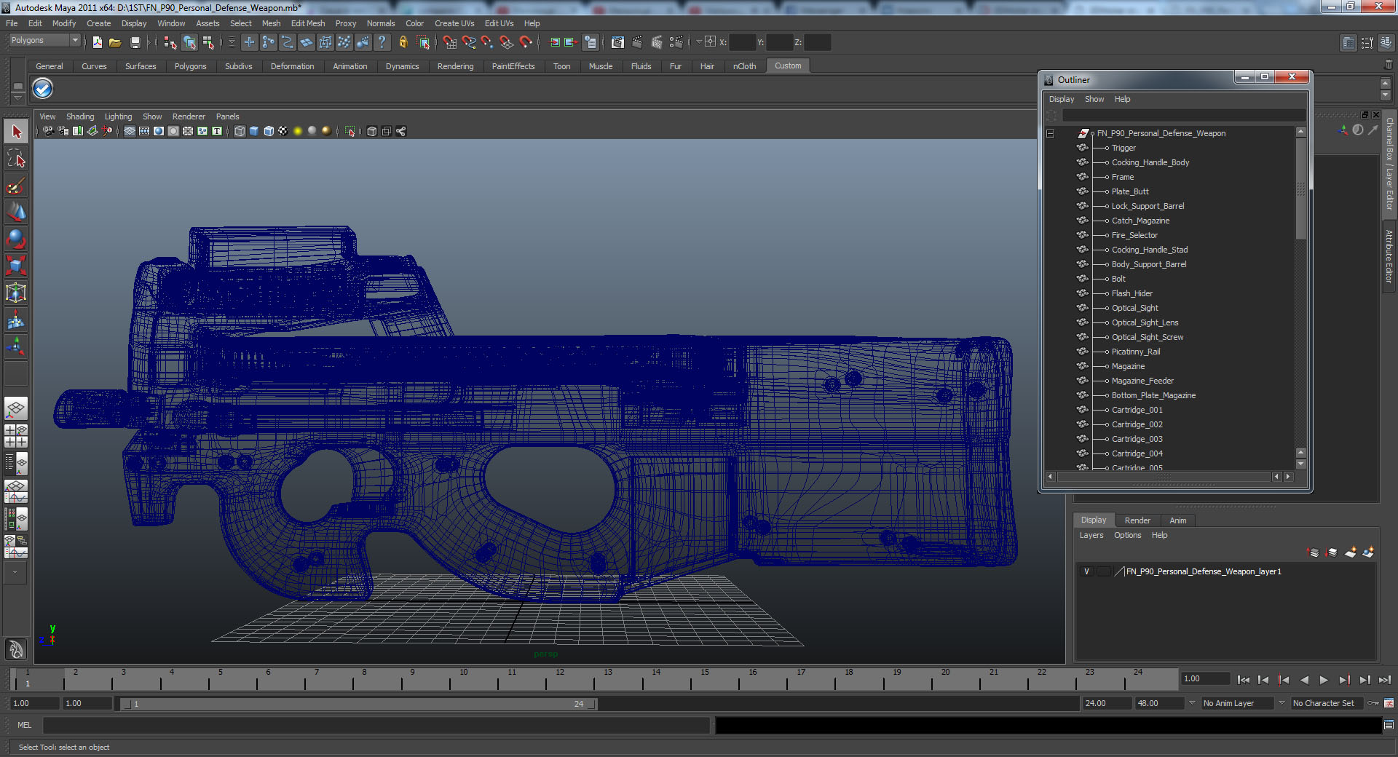The width and height of the screenshot is (1398, 757).
Task: Collapse FN_P90_Personal_Defense_Weapon group in Outliner
Action: [1050, 133]
